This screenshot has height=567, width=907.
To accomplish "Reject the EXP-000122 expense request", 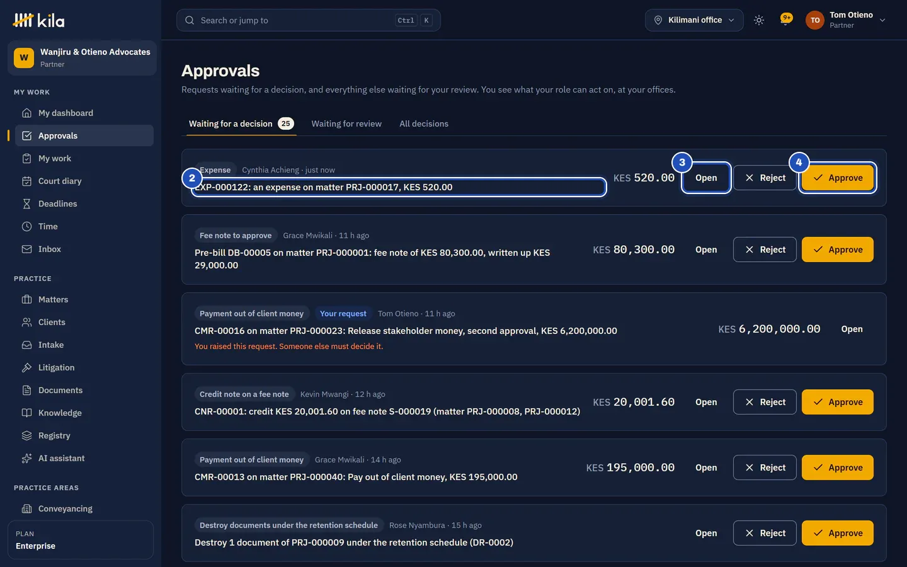I will click(x=765, y=178).
